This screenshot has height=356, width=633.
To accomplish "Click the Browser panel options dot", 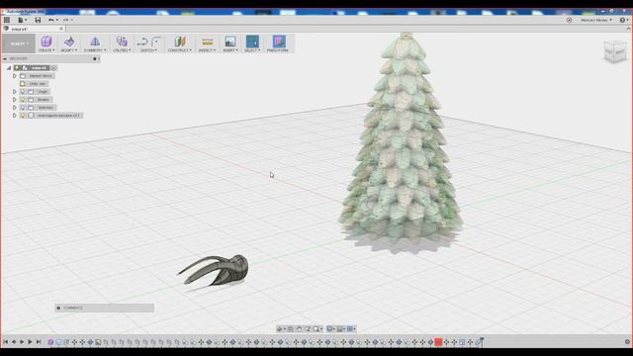I will point(95,59).
